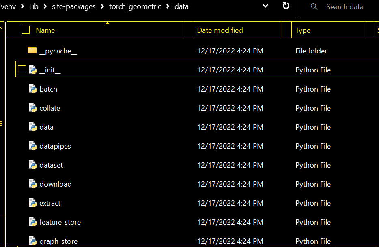Click the __pycache__ folder icon
The image size is (379, 247).
click(32, 51)
